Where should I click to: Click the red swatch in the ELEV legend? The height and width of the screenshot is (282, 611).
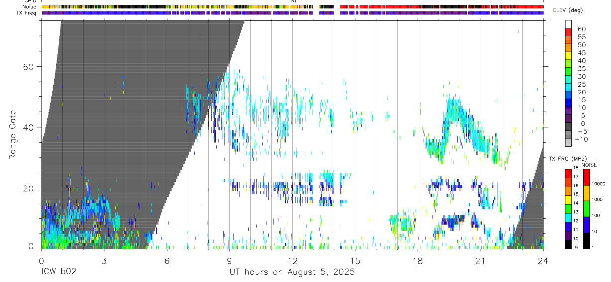tap(568, 32)
